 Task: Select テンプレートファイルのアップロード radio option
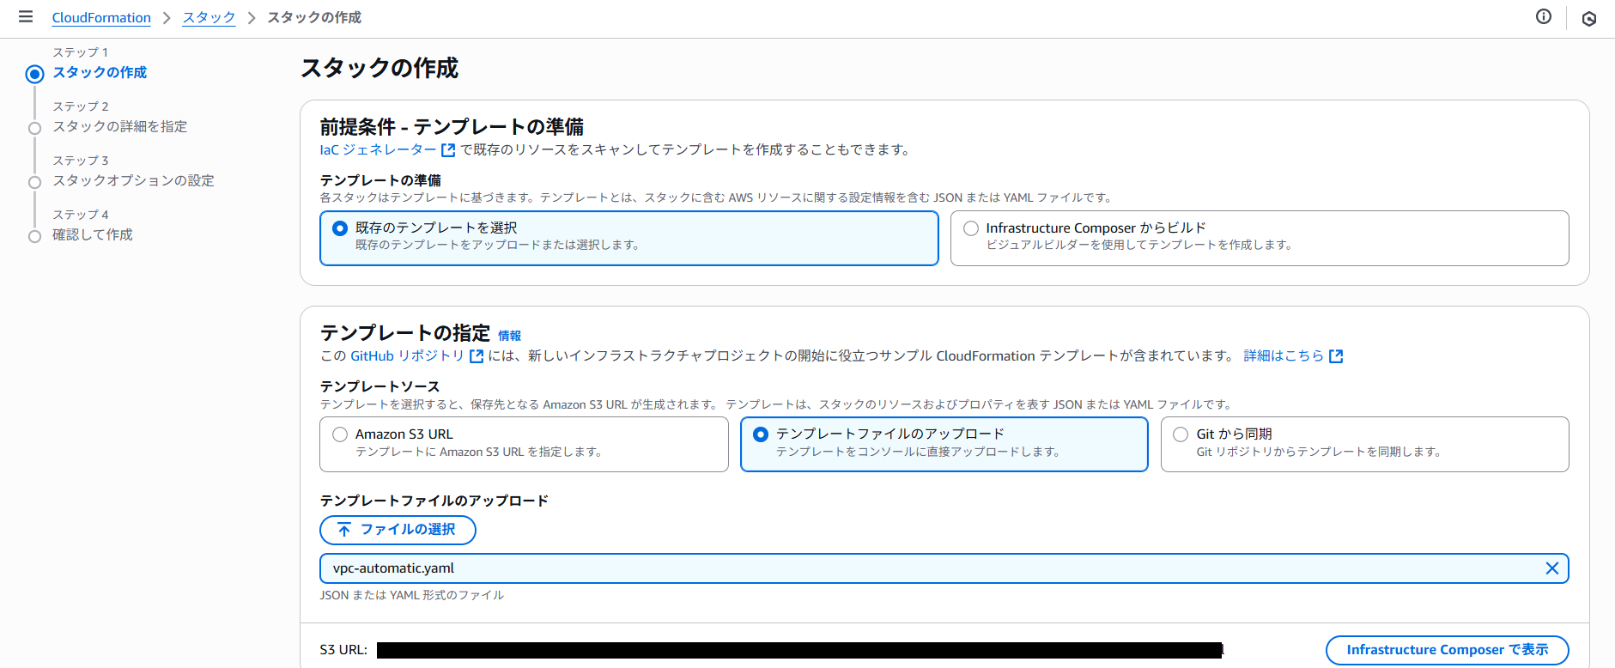coord(761,434)
